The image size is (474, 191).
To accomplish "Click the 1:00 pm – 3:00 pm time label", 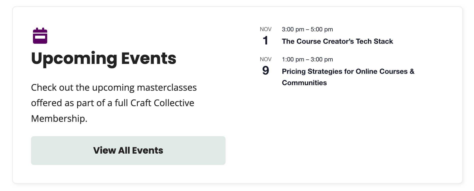I will pyautogui.click(x=307, y=59).
